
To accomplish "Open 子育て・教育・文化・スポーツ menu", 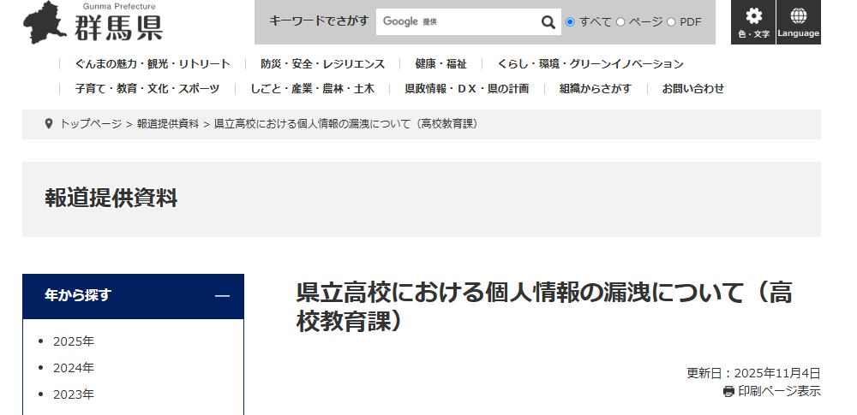I will click(147, 88).
